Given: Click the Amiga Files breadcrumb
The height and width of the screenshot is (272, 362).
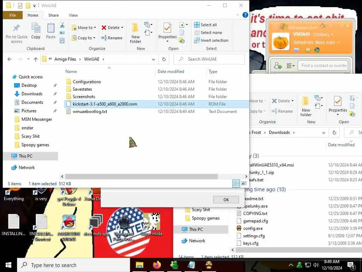Looking at the screenshot, I should click(65, 59).
